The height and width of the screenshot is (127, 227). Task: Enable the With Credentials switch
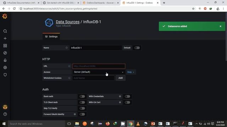click(x=127, y=96)
